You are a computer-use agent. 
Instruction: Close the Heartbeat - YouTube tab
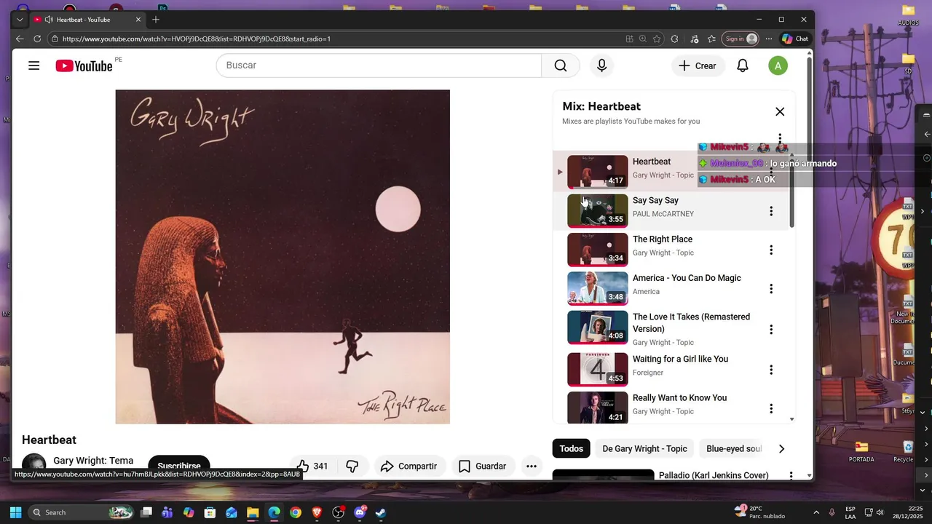pos(138,20)
